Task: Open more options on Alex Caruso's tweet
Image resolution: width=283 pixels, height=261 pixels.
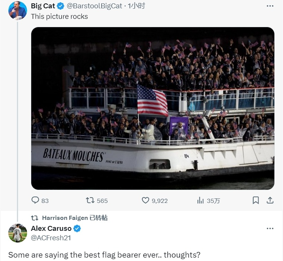Action: (x=270, y=229)
